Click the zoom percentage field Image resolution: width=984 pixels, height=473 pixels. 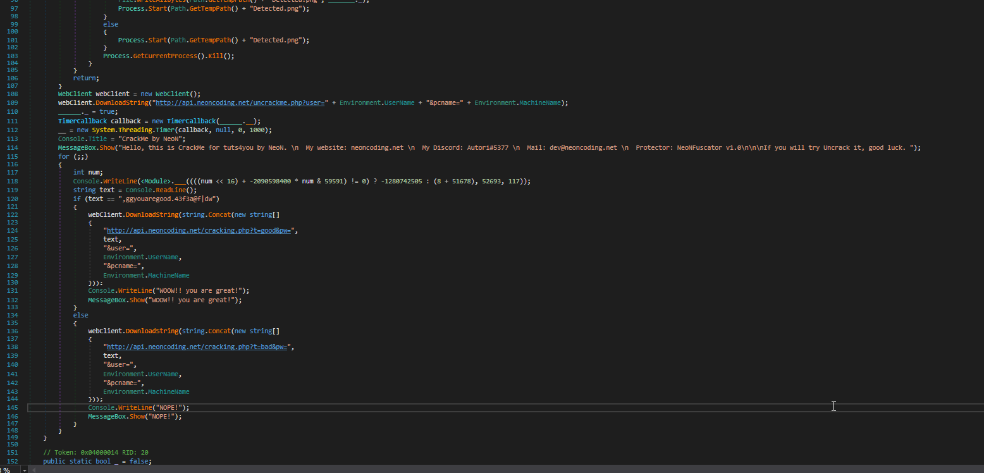point(8,470)
